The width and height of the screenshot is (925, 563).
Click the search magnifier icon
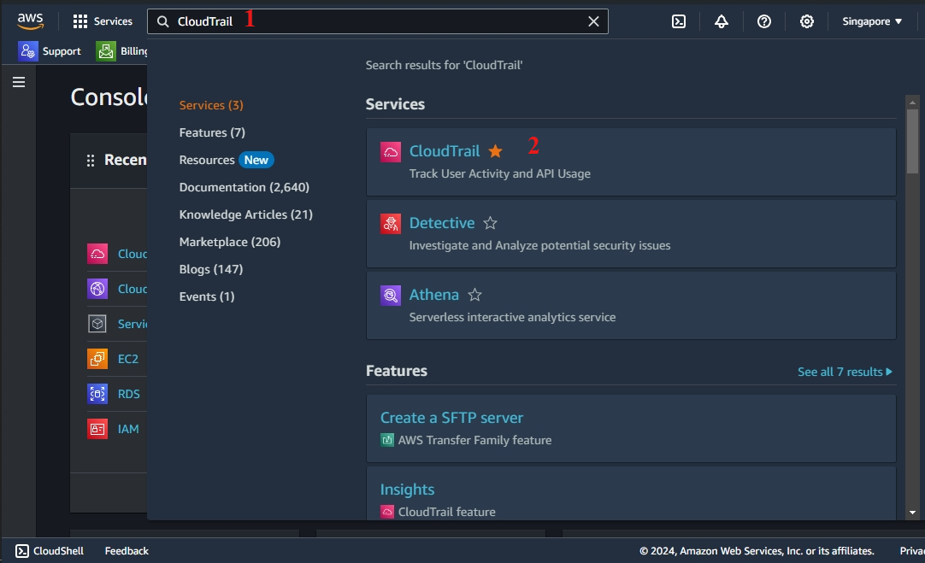162,22
